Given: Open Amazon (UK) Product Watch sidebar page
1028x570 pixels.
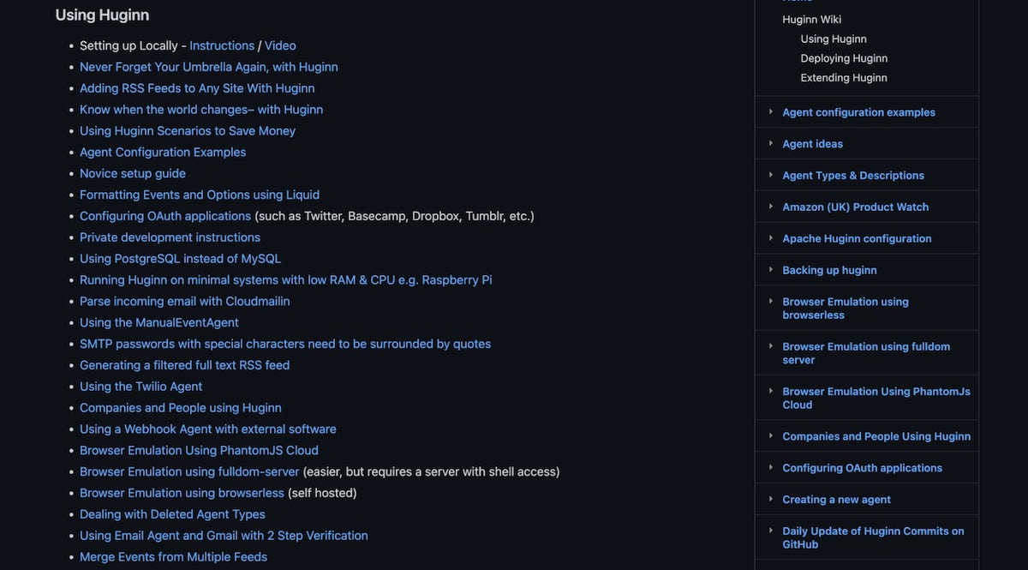Looking at the screenshot, I should point(855,207).
